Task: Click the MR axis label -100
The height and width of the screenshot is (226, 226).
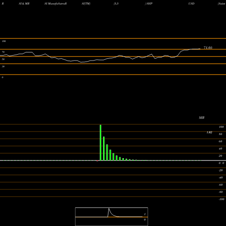Action: pyautogui.click(x=221, y=199)
